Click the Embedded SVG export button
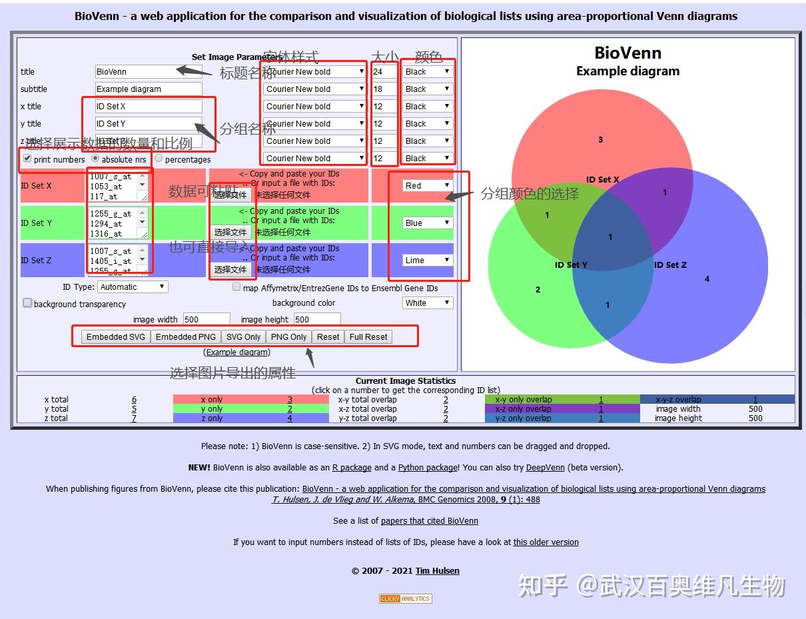Screen dimensions: 806x619 (115, 336)
